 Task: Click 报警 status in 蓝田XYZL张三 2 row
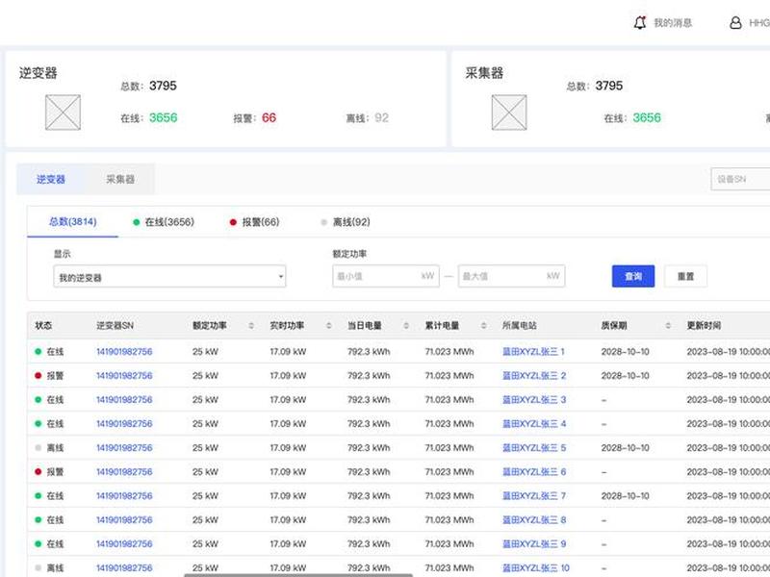coord(49,376)
